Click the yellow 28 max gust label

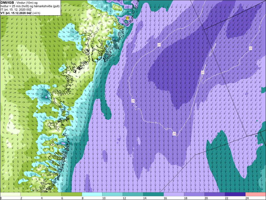127,18
